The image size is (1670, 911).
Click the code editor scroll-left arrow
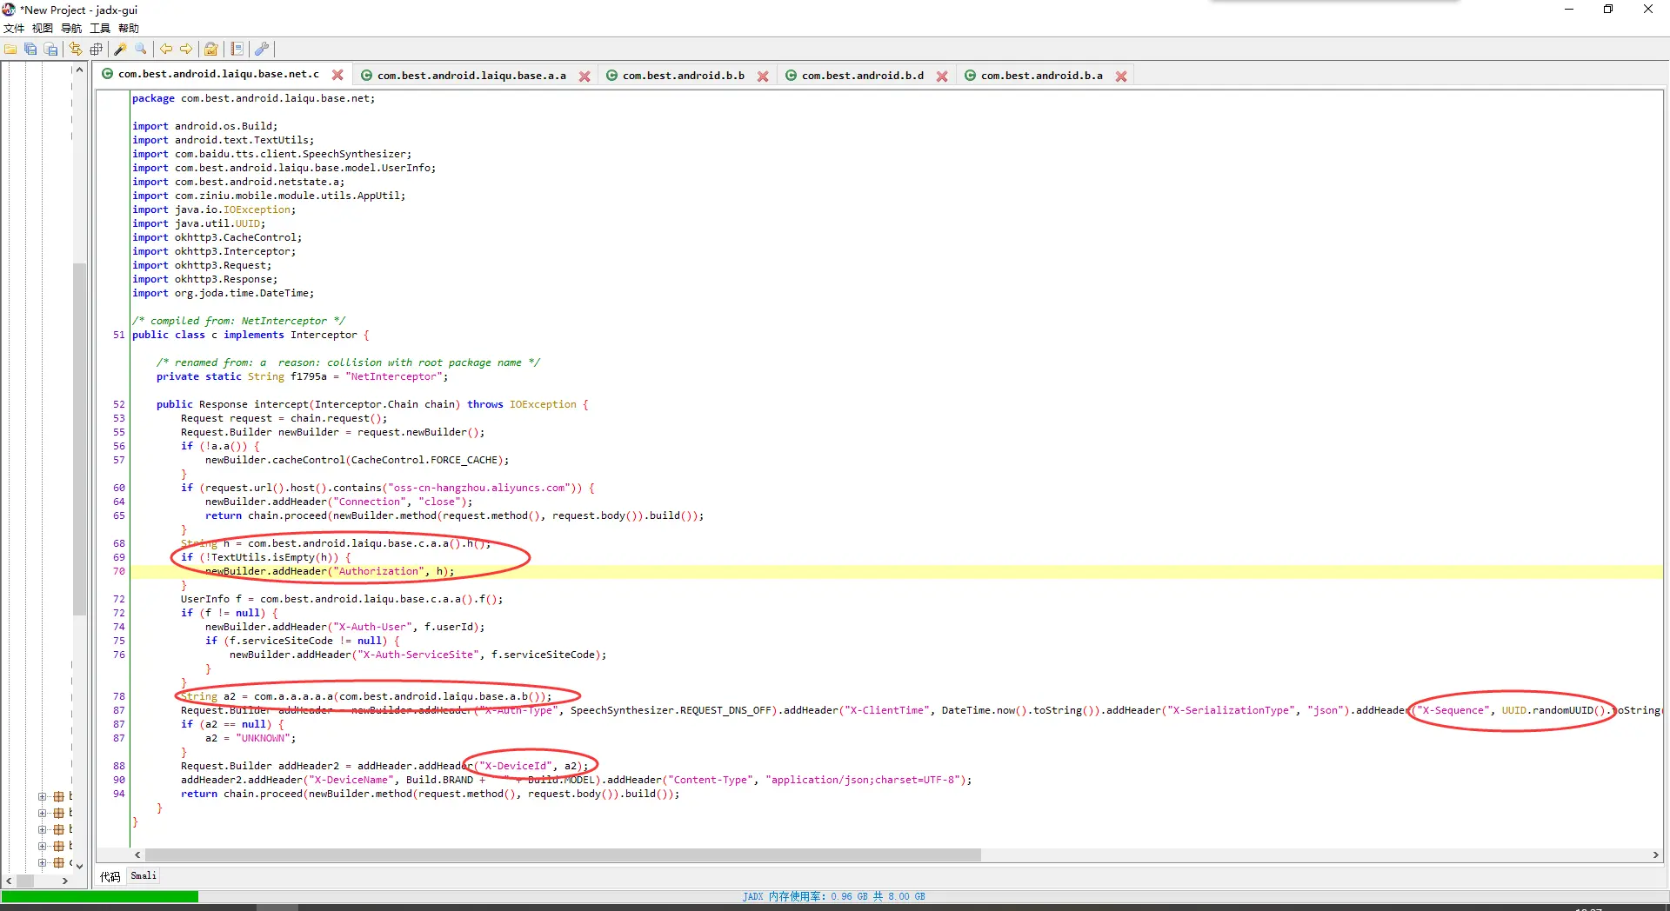click(137, 855)
